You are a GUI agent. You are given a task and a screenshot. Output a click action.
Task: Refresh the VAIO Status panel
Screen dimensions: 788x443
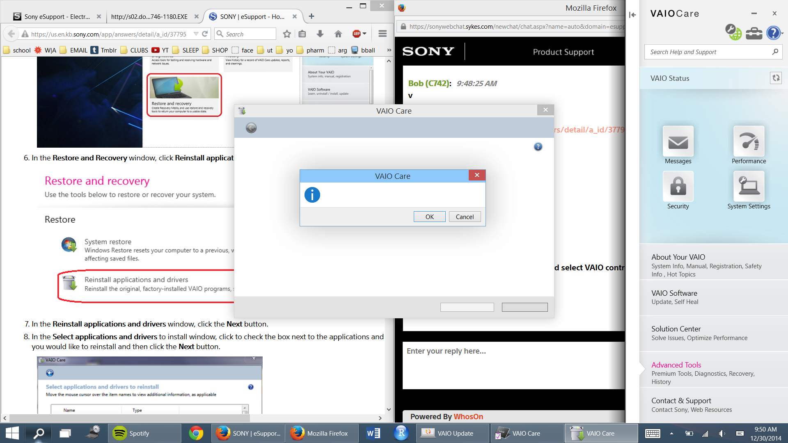pyautogui.click(x=776, y=78)
